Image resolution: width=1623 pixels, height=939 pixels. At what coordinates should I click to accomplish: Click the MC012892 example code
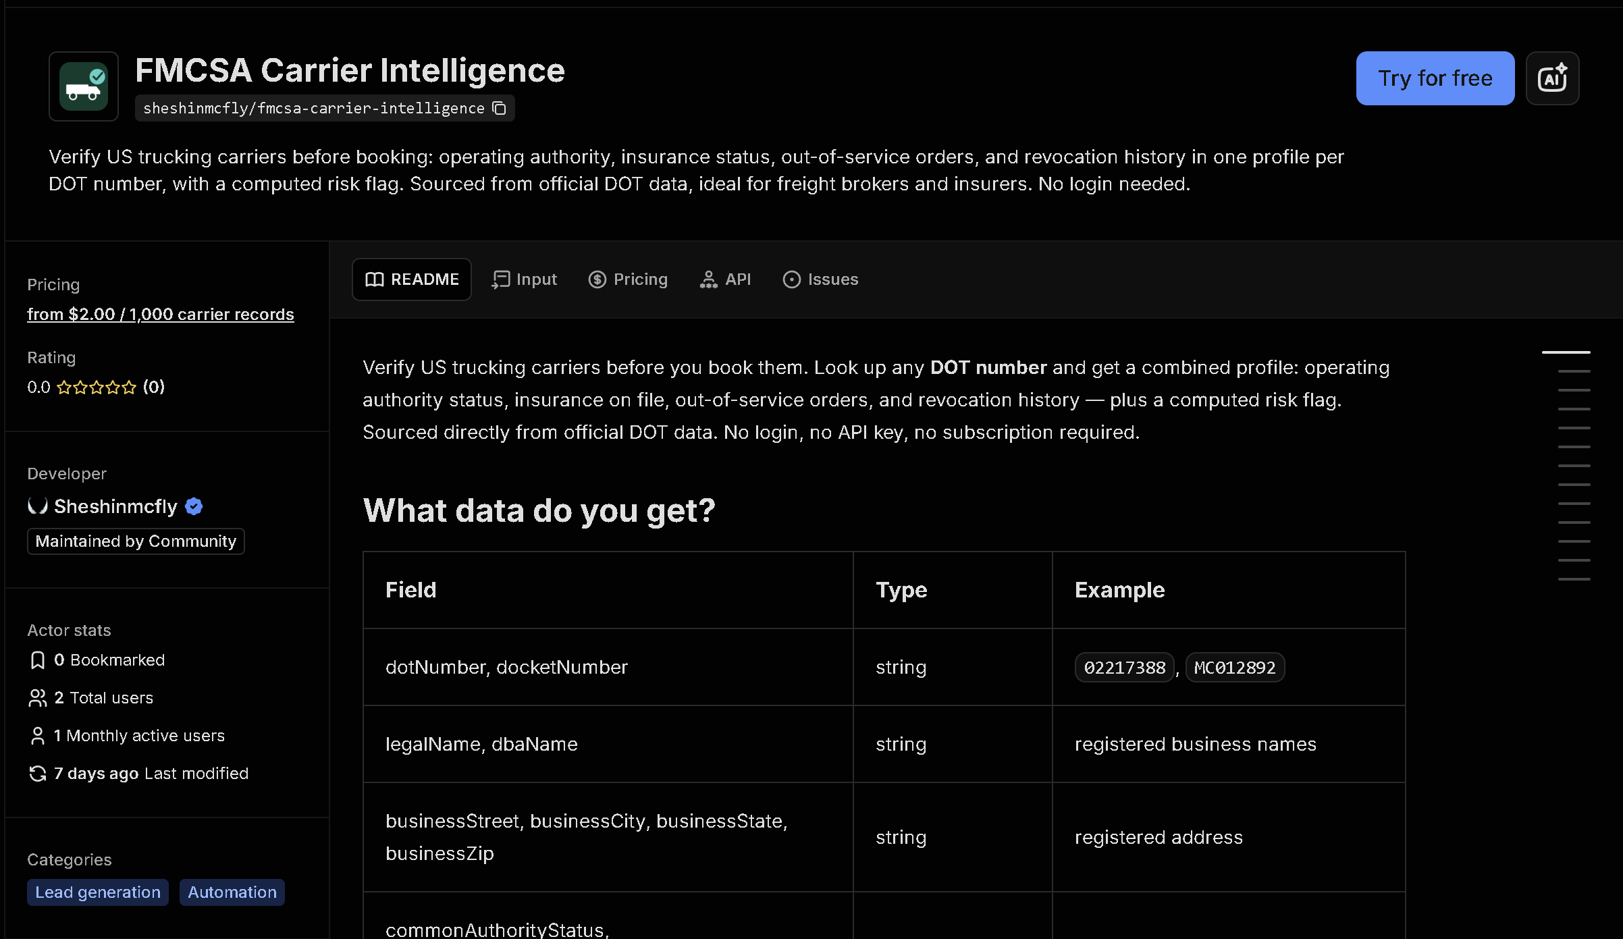tap(1235, 668)
